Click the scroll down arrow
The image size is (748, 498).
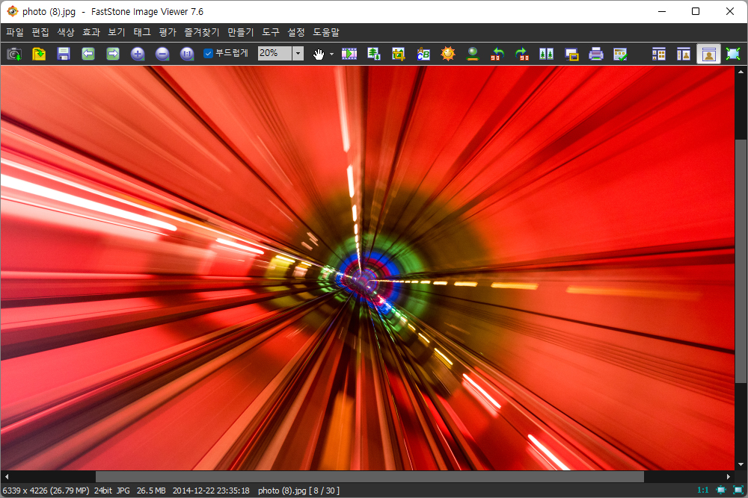pyautogui.click(x=741, y=464)
